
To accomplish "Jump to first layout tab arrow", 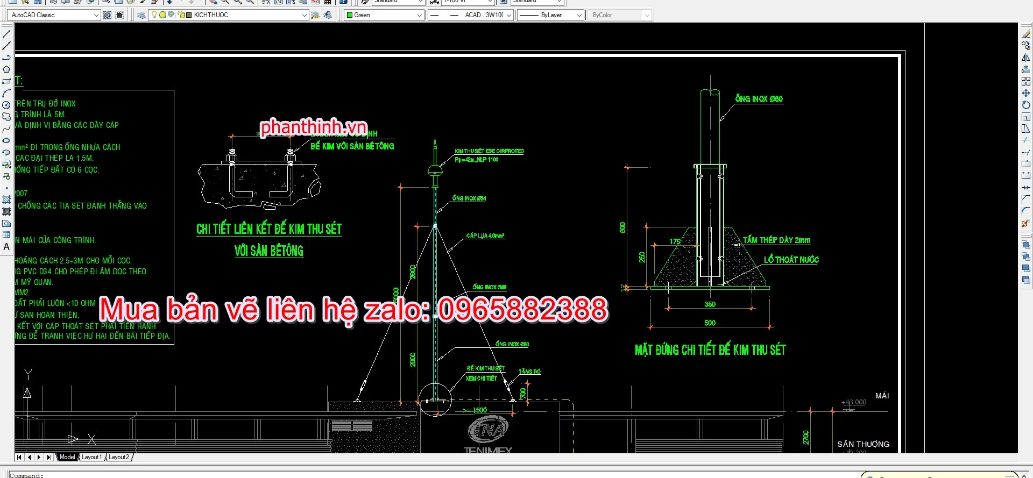I will click(x=19, y=457).
